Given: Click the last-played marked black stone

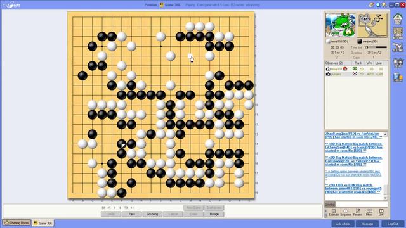Looking at the screenshot, I should click(x=122, y=144).
